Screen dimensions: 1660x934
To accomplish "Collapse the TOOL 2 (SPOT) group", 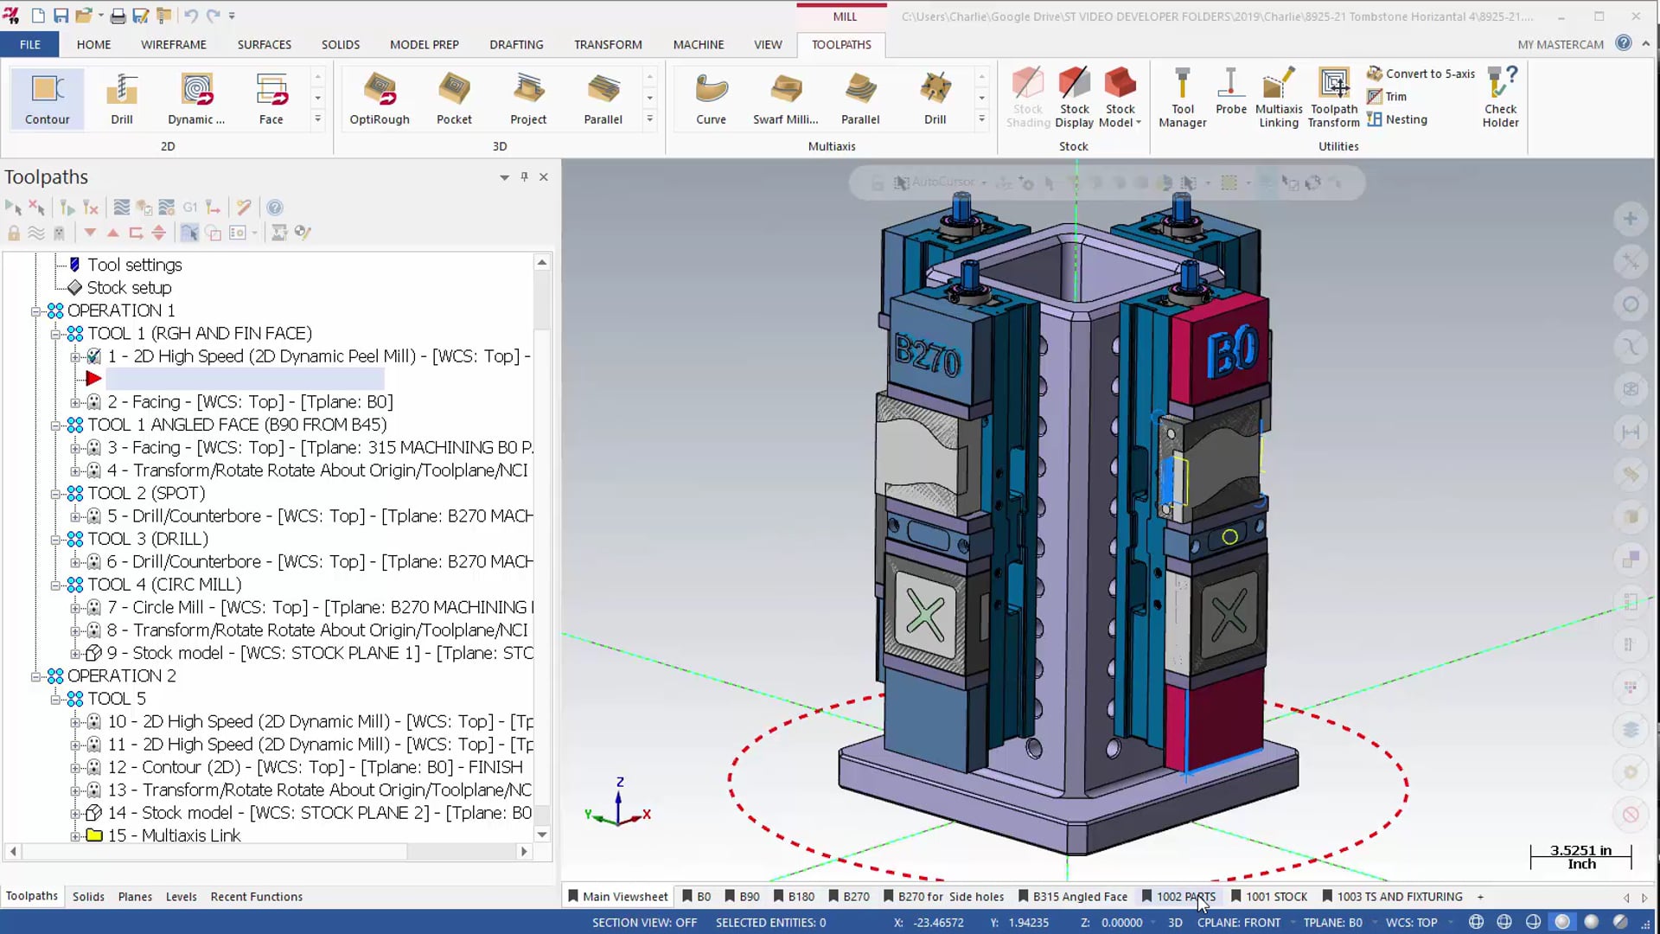I will coord(54,493).
